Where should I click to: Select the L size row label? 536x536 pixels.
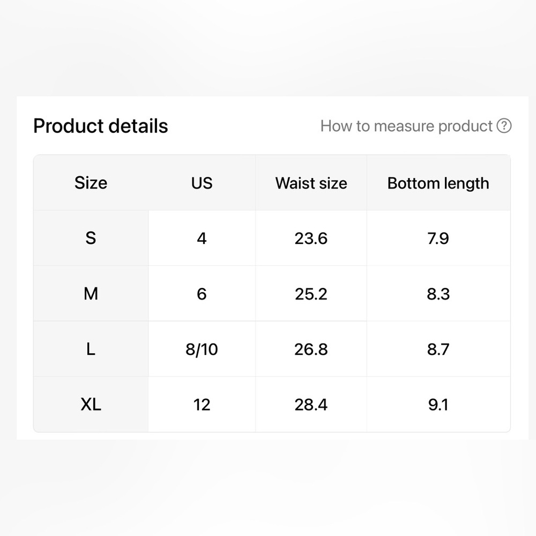pyautogui.click(x=91, y=349)
